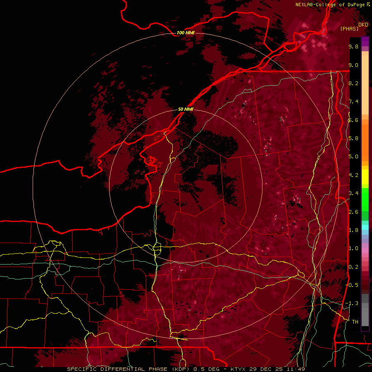Select the 1.0 value on the scale
Image resolution: width=372 pixels, height=372 pixels.
coord(353,248)
